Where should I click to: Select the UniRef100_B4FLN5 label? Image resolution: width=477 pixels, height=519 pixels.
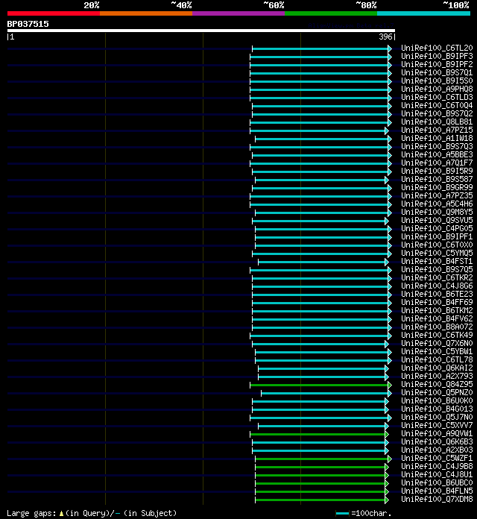(437, 491)
